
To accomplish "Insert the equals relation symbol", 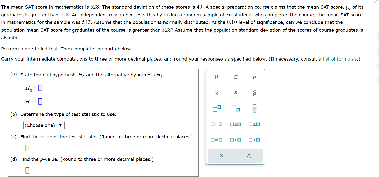I will 216,124.
